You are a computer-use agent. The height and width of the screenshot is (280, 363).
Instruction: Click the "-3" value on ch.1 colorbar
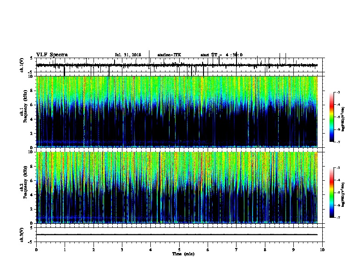coord(338,92)
